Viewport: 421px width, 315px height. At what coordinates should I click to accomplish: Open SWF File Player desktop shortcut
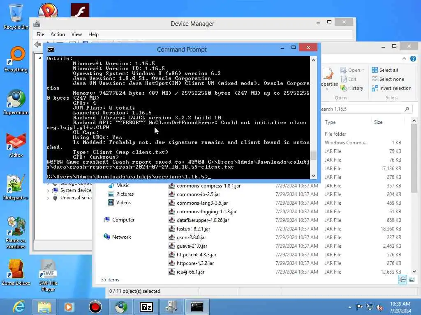click(48, 276)
